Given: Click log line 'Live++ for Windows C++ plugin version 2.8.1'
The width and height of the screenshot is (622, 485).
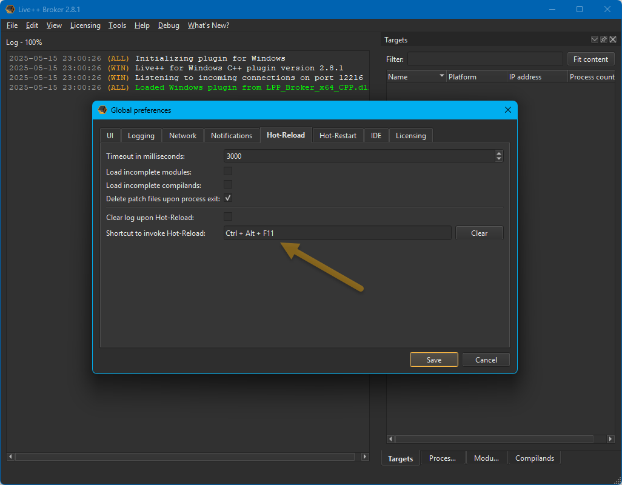Looking at the screenshot, I should point(176,68).
